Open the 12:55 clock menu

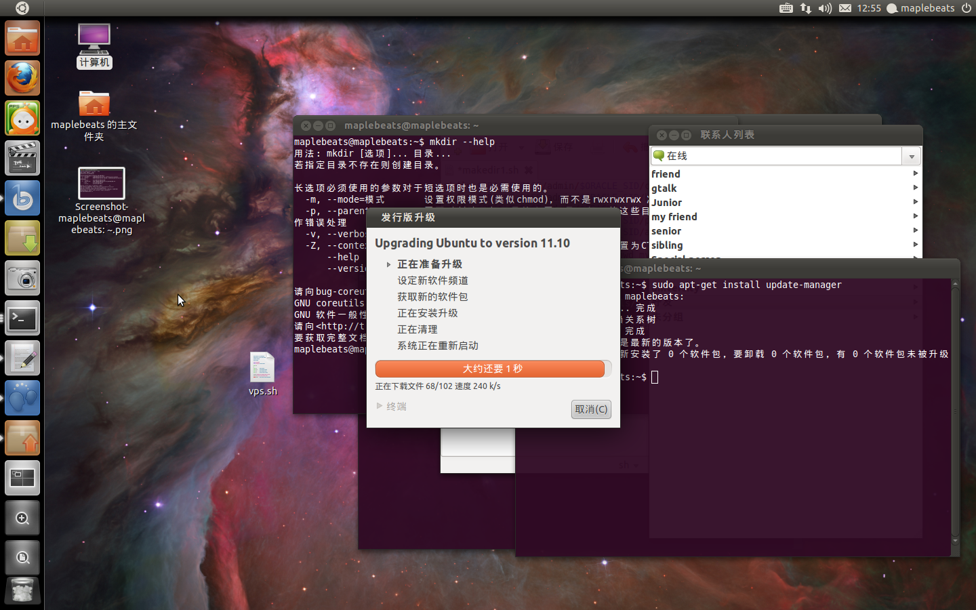(x=869, y=8)
